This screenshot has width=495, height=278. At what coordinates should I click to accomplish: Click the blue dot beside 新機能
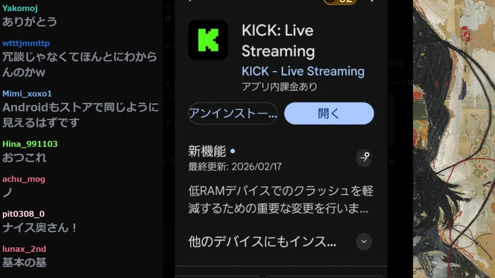(232, 151)
